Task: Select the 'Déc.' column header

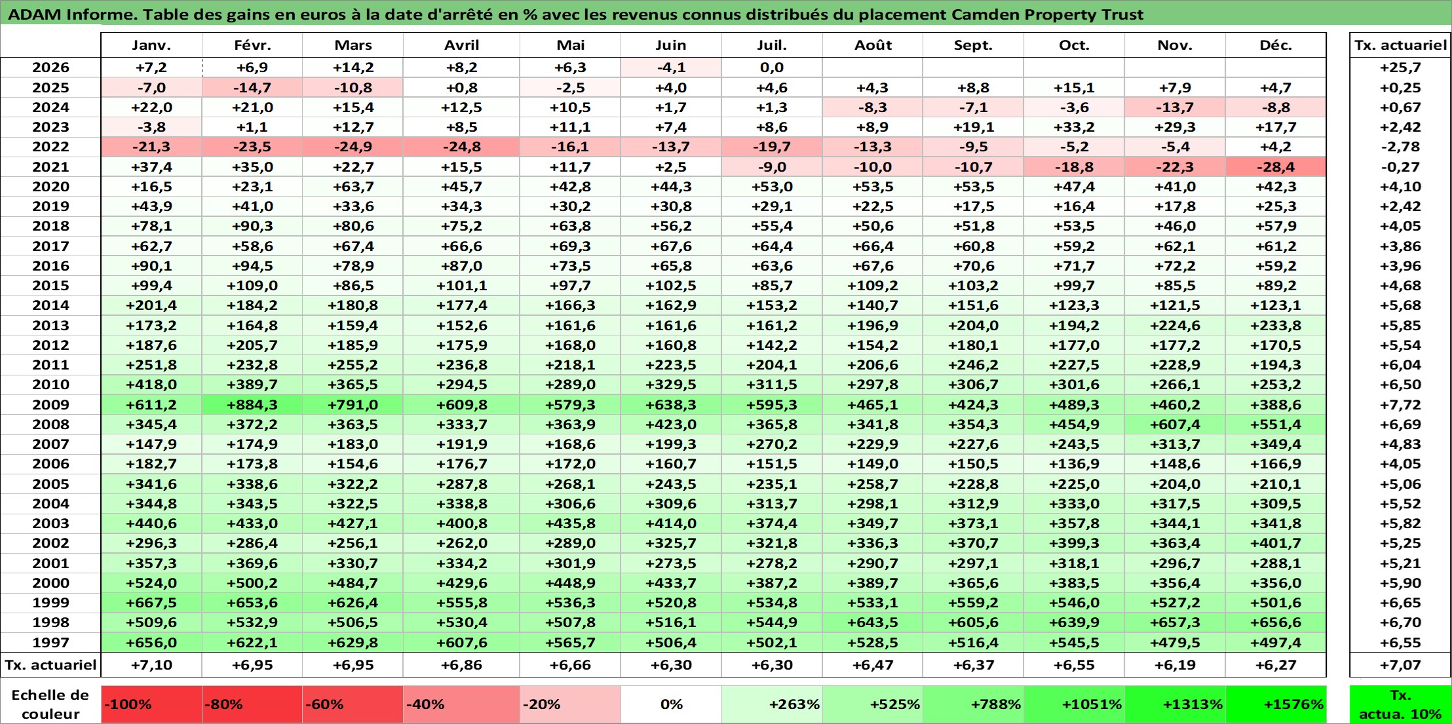Action: 1276,45
